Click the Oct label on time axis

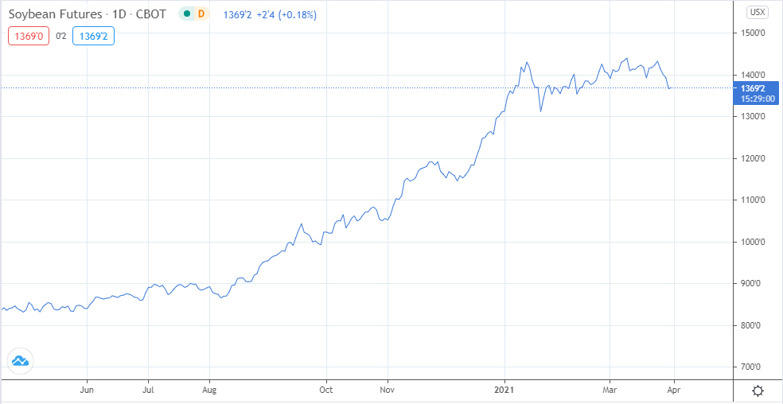pyautogui.click(x=326, y=390)
